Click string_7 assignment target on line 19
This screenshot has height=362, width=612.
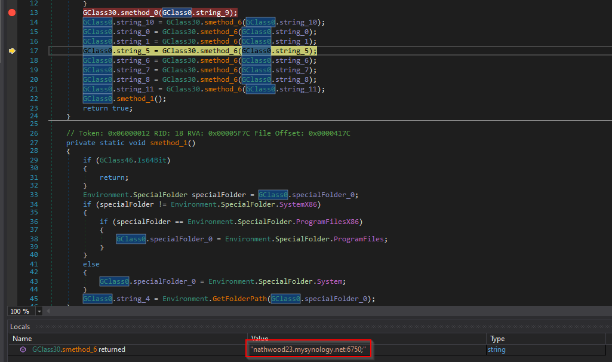[x=133, y=70]
